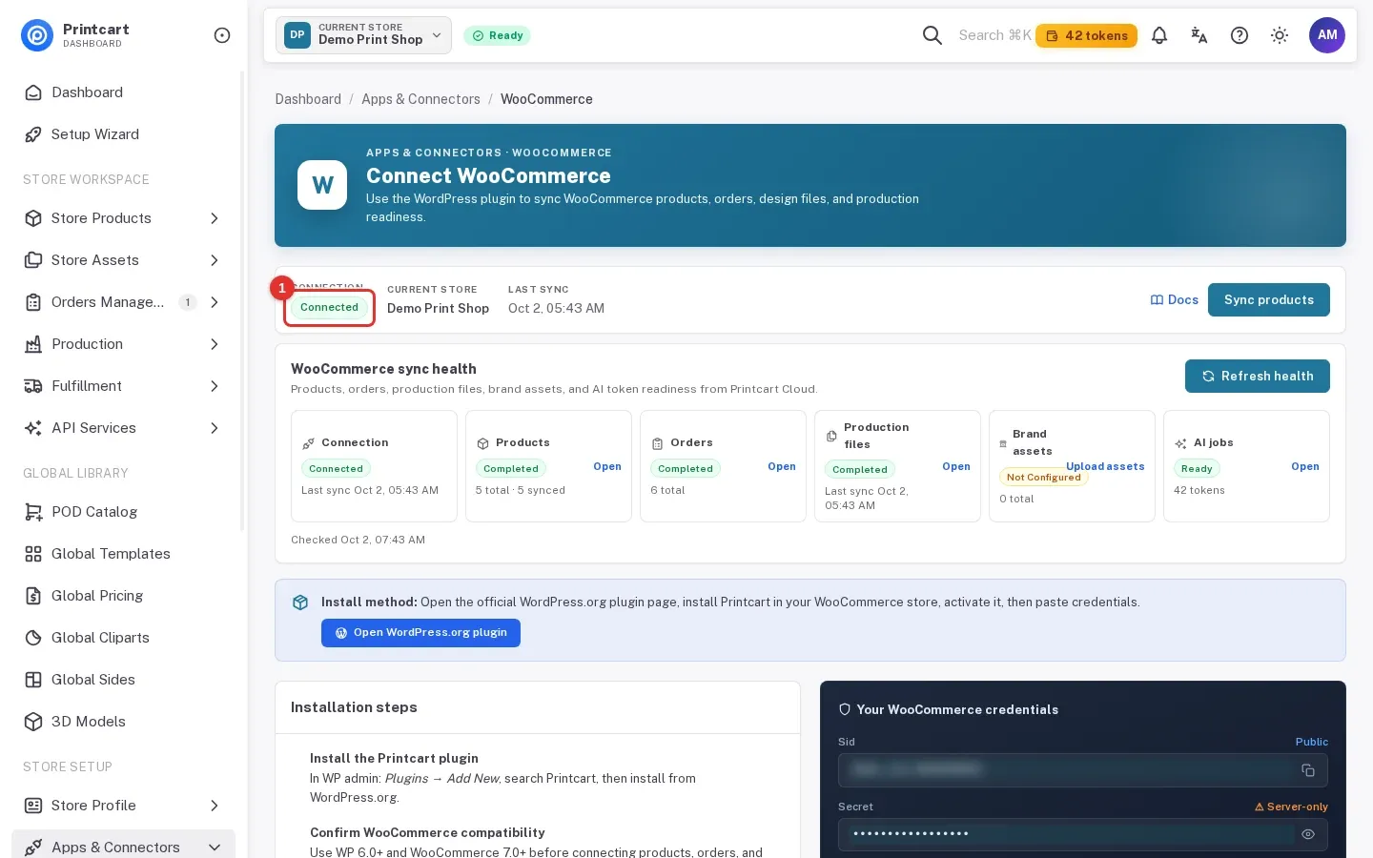Toggle the light/dark theme sun icon

click(1280, 35)
